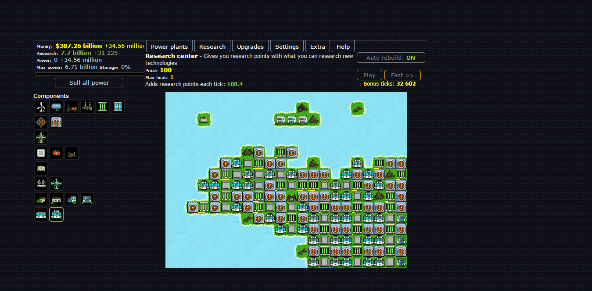The width and height of the screenshot is (592, 291).
Task: Select the red generator component with lightning bolt
Action: click(56, 153)
